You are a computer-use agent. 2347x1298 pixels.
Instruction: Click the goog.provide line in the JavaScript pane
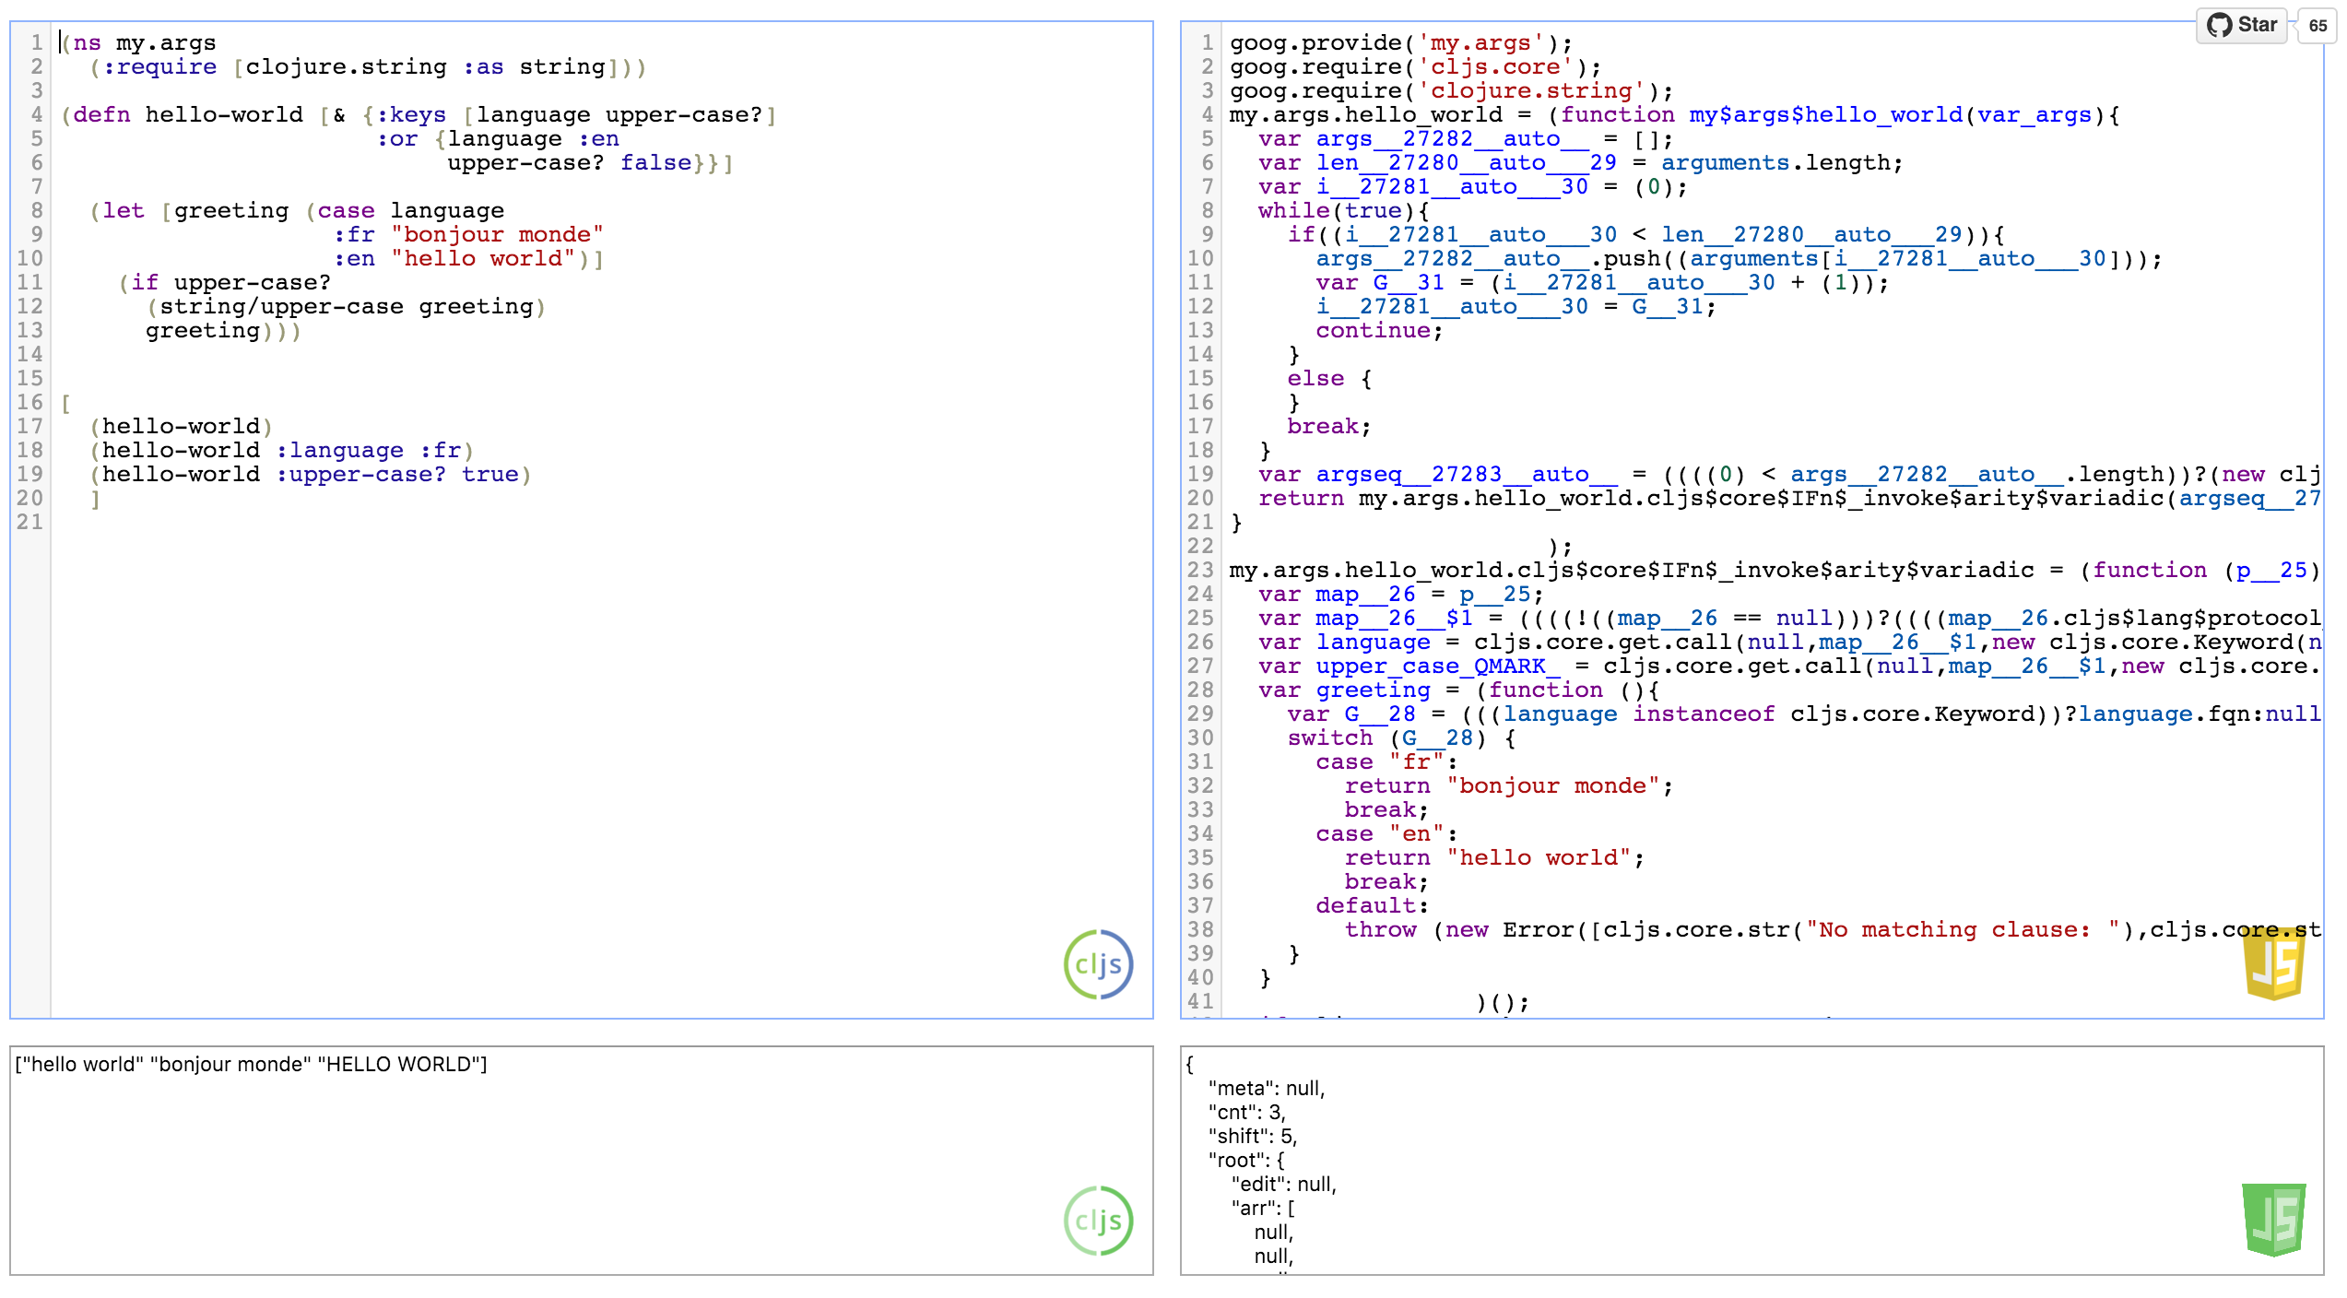pyautogui.click(x=1399, y=43)
